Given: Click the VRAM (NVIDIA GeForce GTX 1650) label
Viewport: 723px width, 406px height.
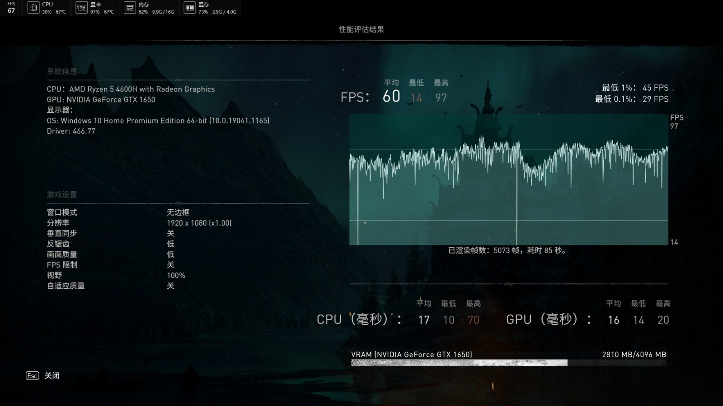Looking at the screenshot, I should point(412,355).
